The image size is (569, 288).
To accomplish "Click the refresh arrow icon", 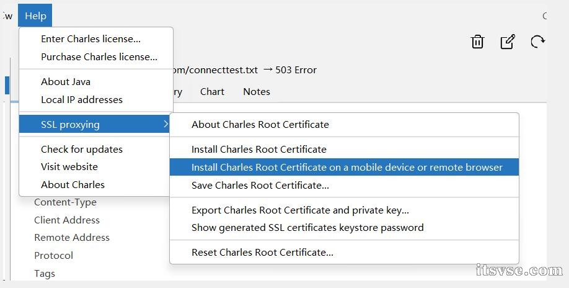I will tap(537, 42).
